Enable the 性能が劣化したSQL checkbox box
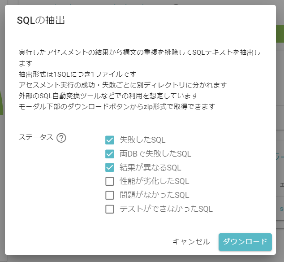 click(110, 181)
